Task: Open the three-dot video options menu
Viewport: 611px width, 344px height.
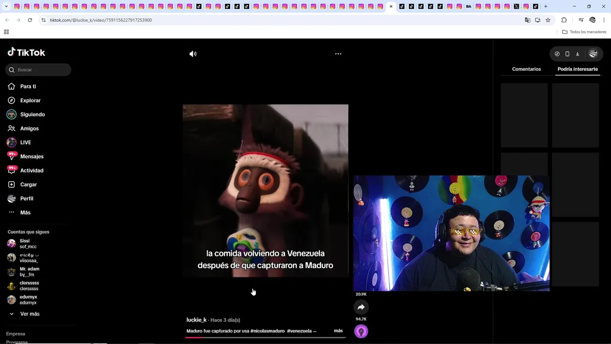Action: 338,54
